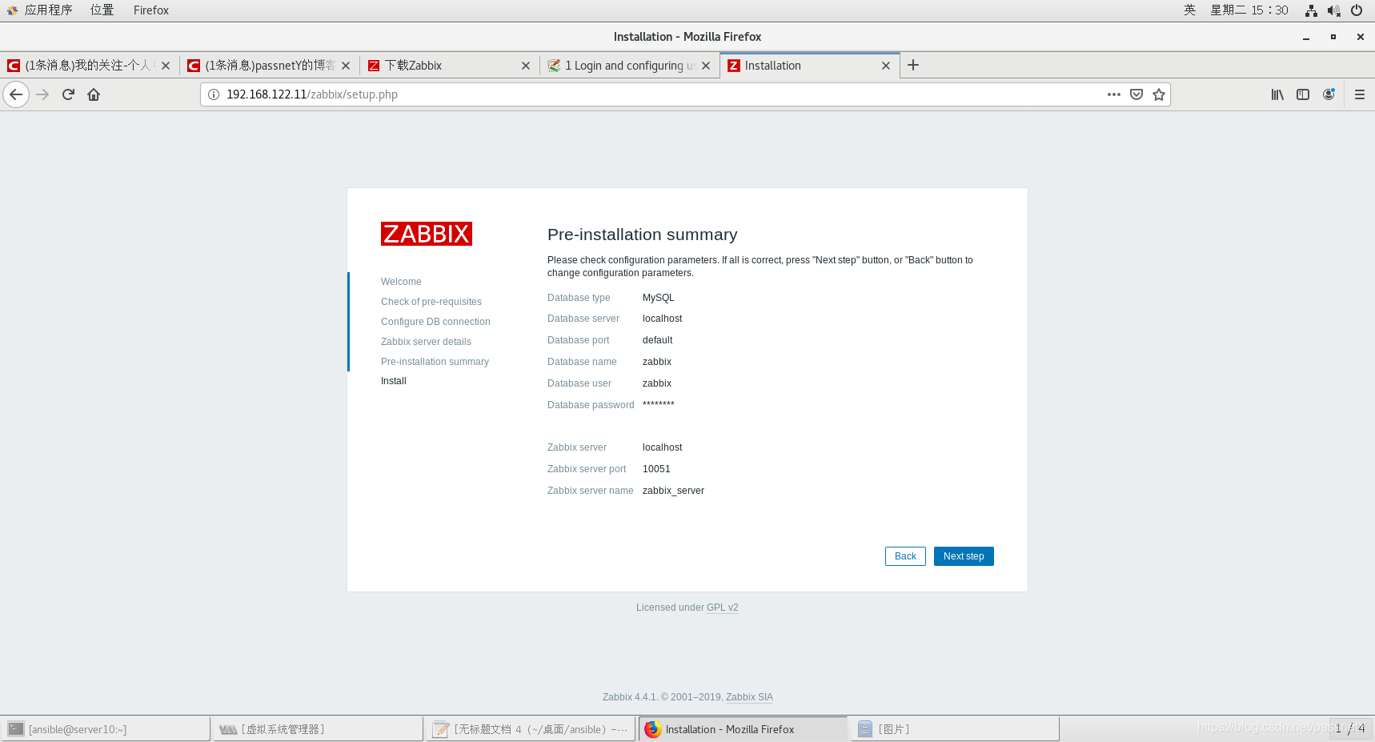The width and height of the screenshot is (1375, 742).
Task: Minimize the Firefox window
Action: 1306,37
